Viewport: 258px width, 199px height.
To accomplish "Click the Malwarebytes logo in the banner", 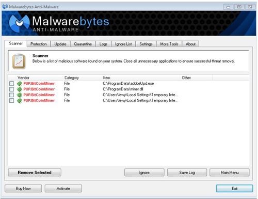I will 19,23.
